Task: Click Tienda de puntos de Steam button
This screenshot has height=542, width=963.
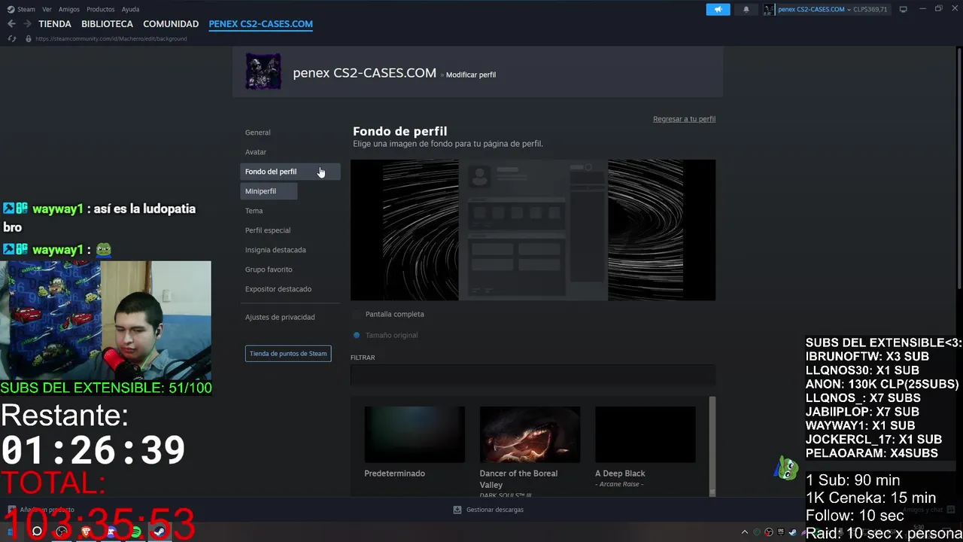Action: [x=288, y=353]
